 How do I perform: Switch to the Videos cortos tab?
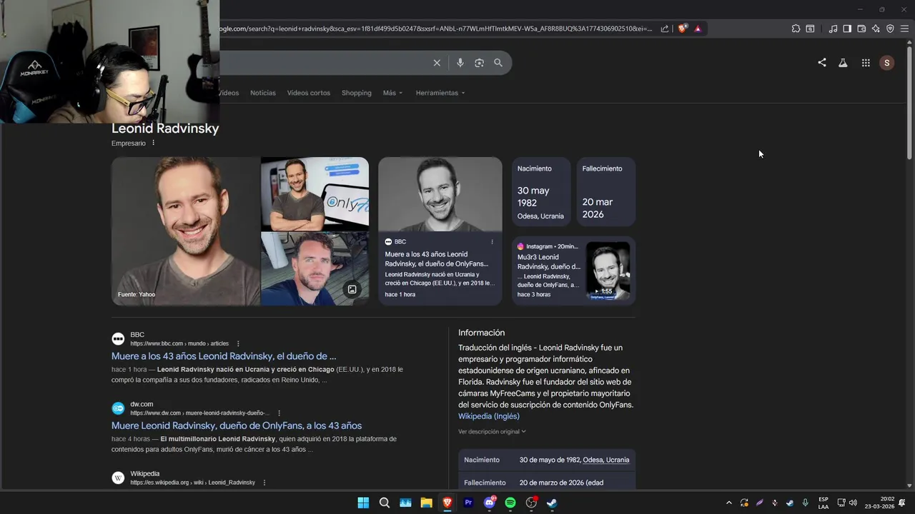pyautogui.click(x=309, y=93)
